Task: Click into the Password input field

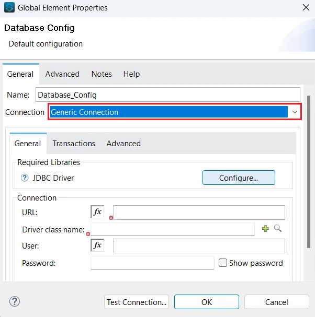Action: (152, 263)
